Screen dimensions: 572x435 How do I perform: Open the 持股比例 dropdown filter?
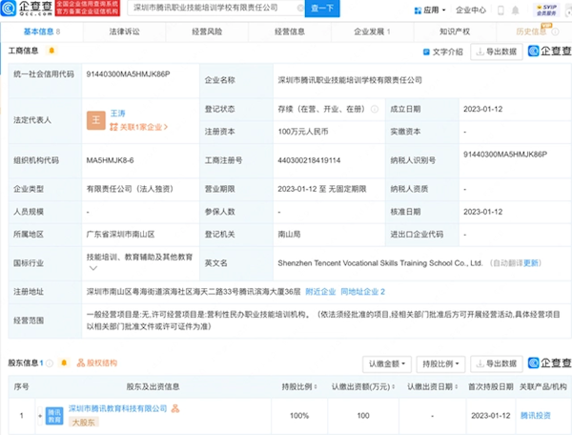(440, 363)
